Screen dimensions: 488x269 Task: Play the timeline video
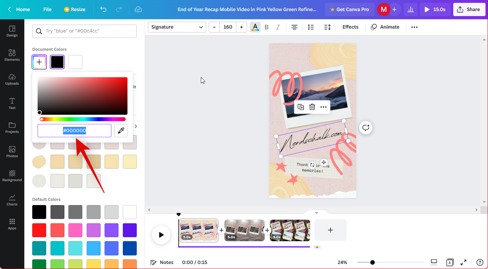tap(161, 235)
